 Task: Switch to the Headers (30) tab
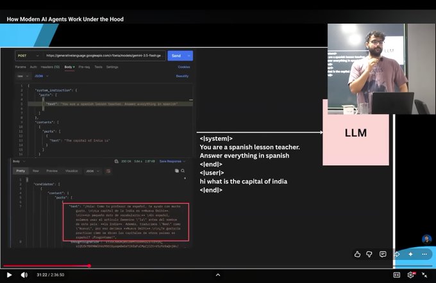pyautogui.click(x=50, y=67)
